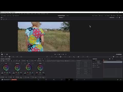This screenshot has height=92, width=123.
Task: Play the clip forward
Action: pyautogui.click(x=61, y=54)
